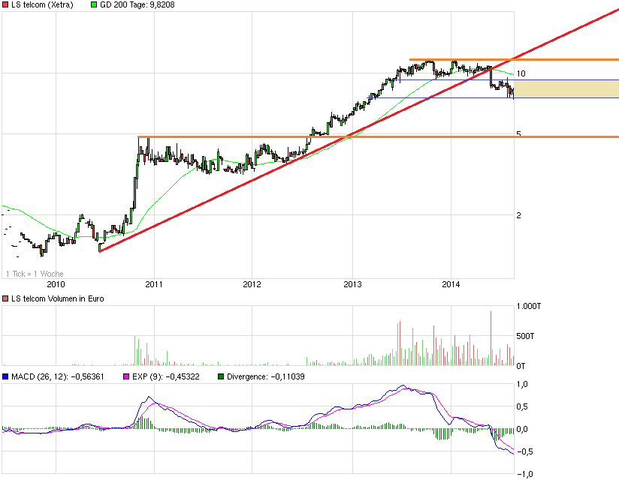Click the red LS telcom (Xetra) legend icon

[x=6, y=5]
